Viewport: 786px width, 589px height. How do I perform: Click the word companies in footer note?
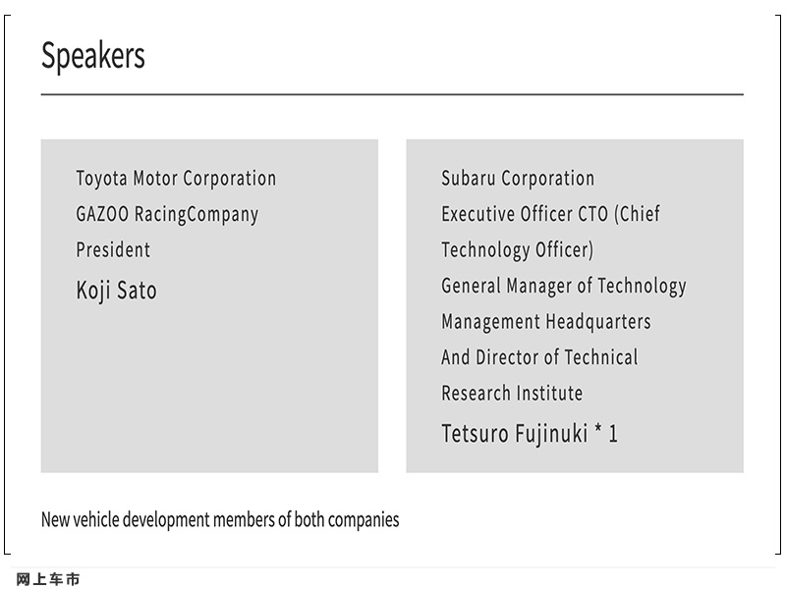[x=364, y=520]
